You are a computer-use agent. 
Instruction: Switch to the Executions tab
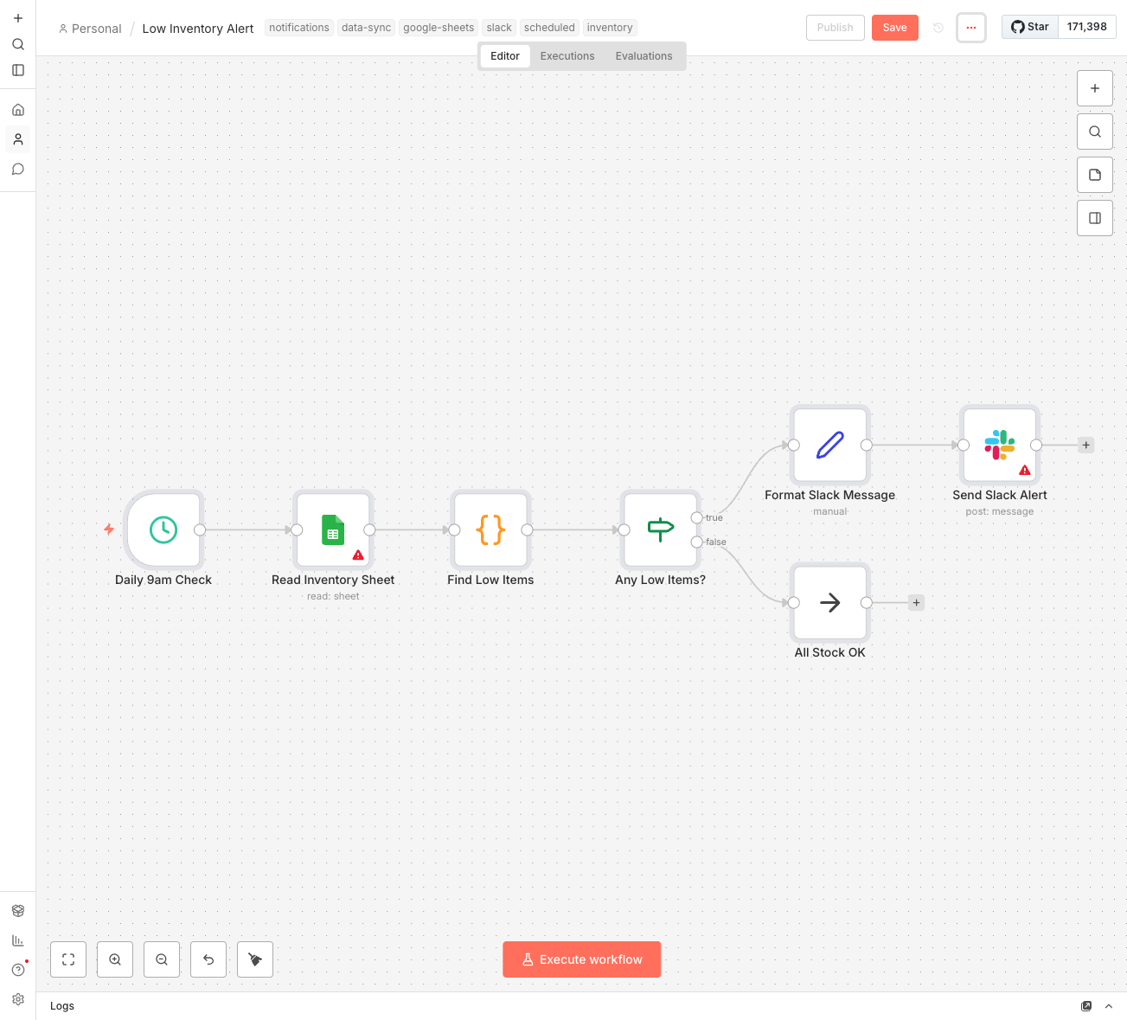(567, 56)
